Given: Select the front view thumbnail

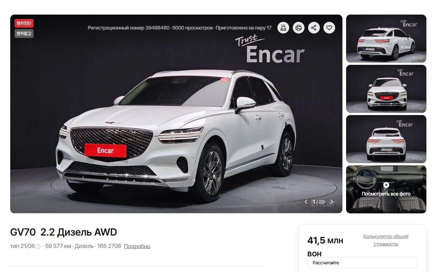Looking at the screenshot, I should pos(386,89).
